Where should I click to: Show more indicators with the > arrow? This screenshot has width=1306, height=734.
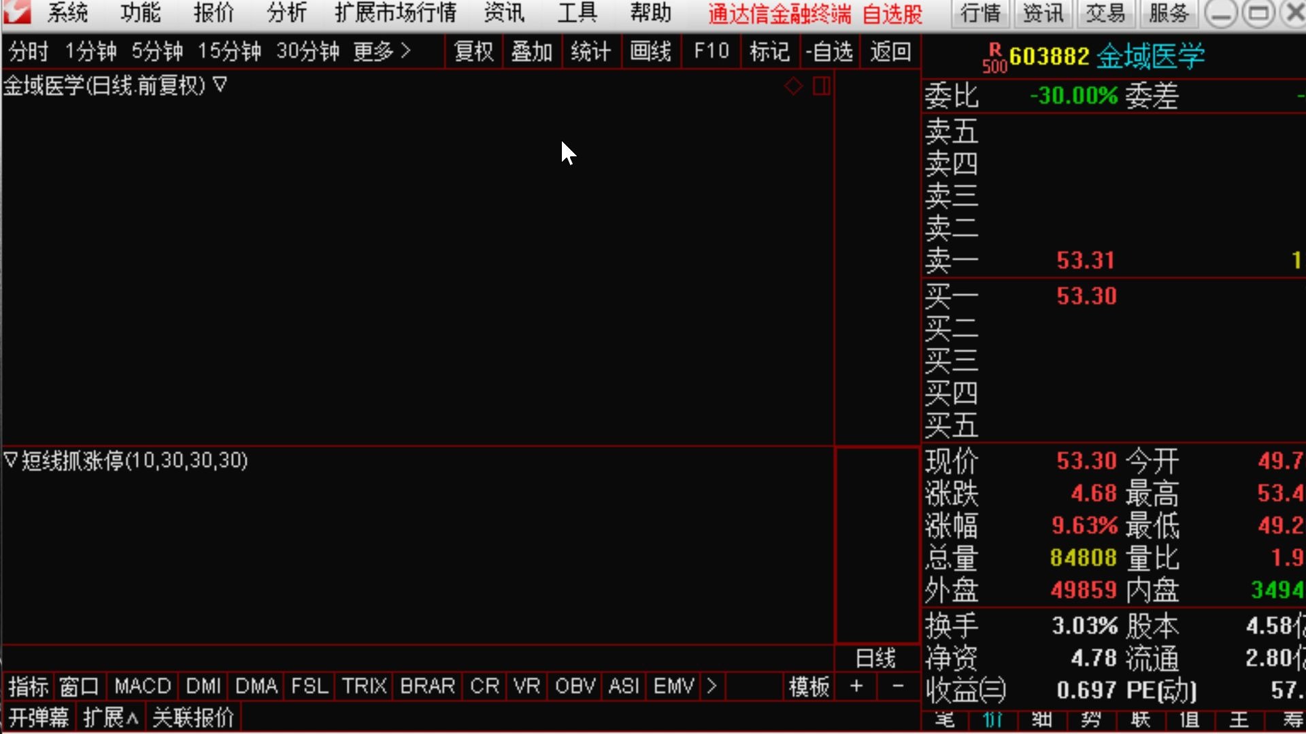711,686
